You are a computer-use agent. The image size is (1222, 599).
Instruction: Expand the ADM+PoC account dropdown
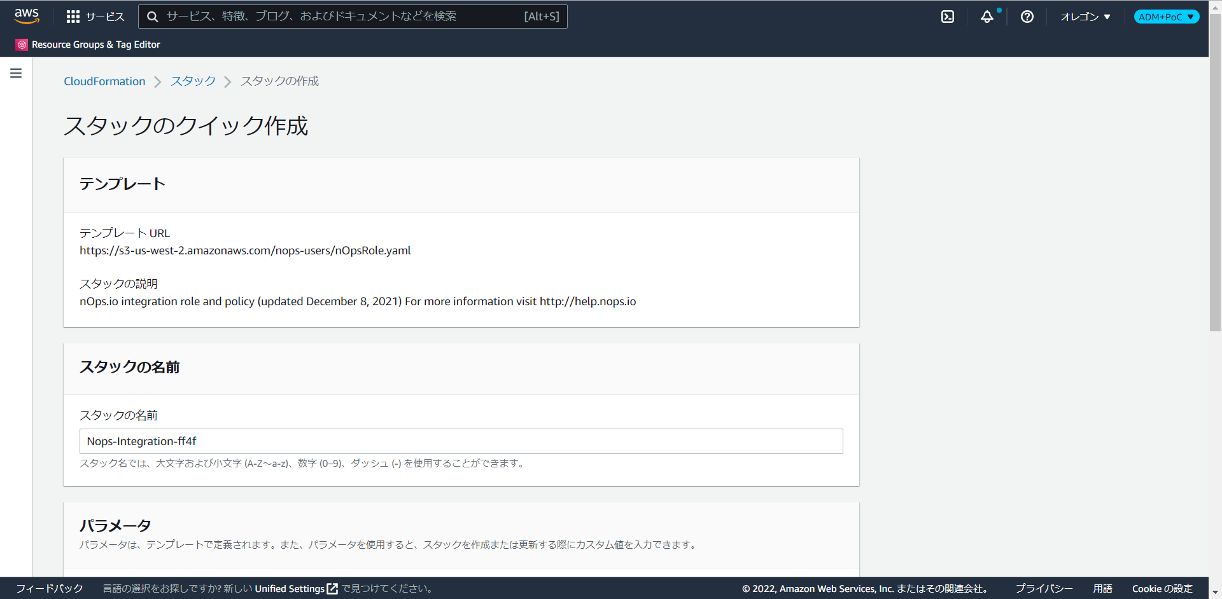[x=1167, y=17]
